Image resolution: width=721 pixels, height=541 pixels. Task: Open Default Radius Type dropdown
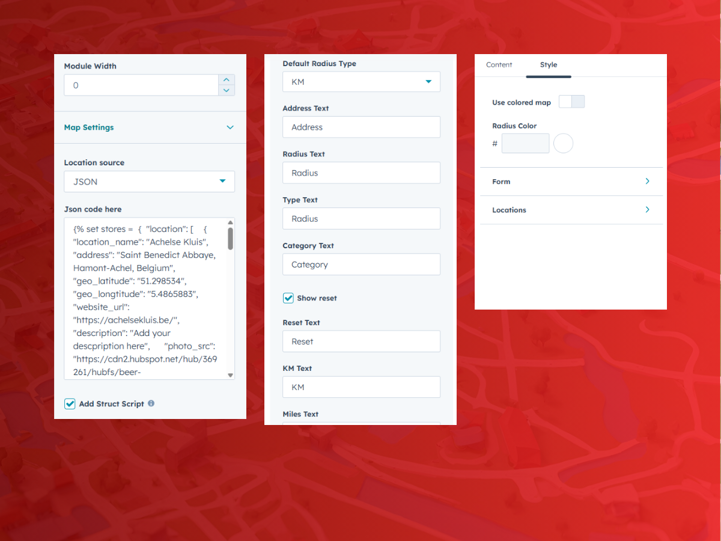(x=361, y=82)
